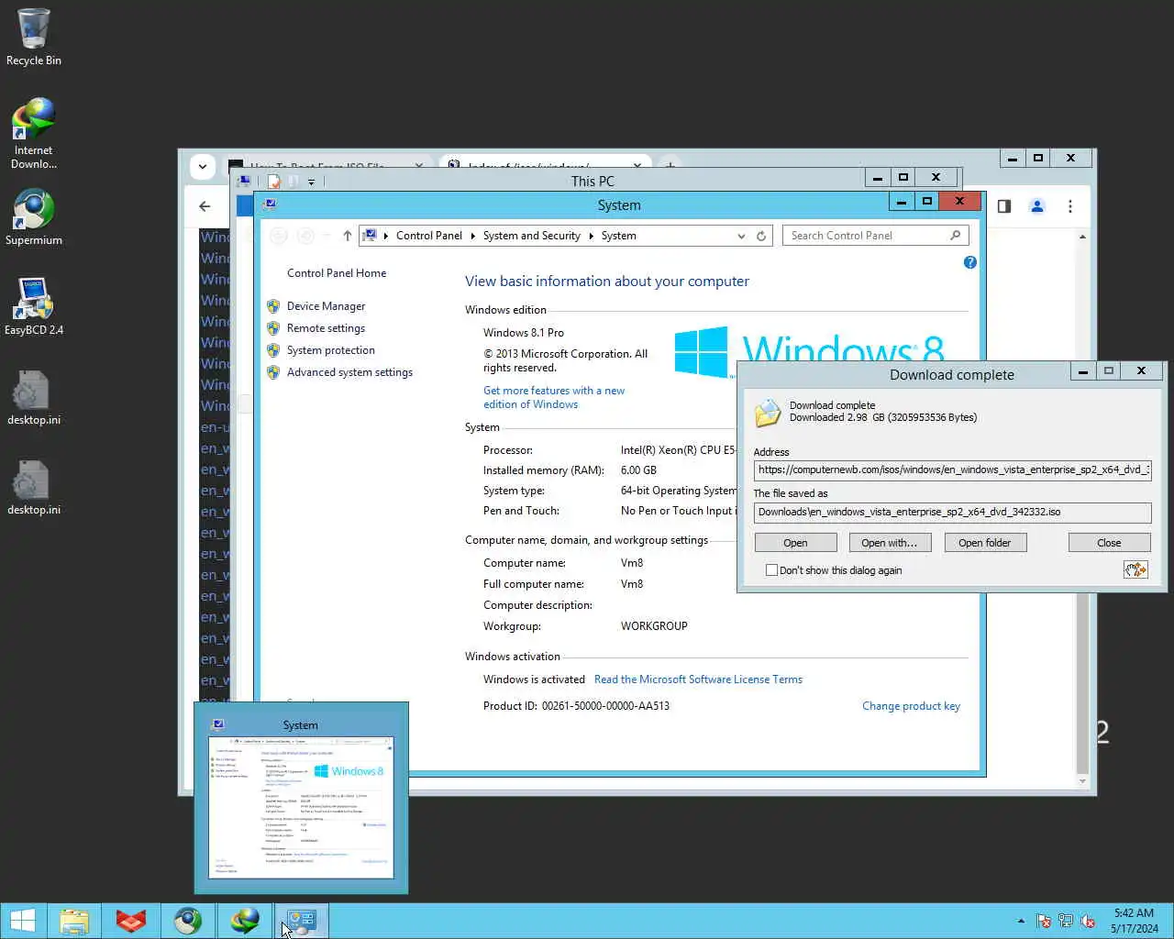The width and height of the screenshot is (1174, 939).
Task: Click the drag-file icon in download dialog
Action: tap(1135, 570)
